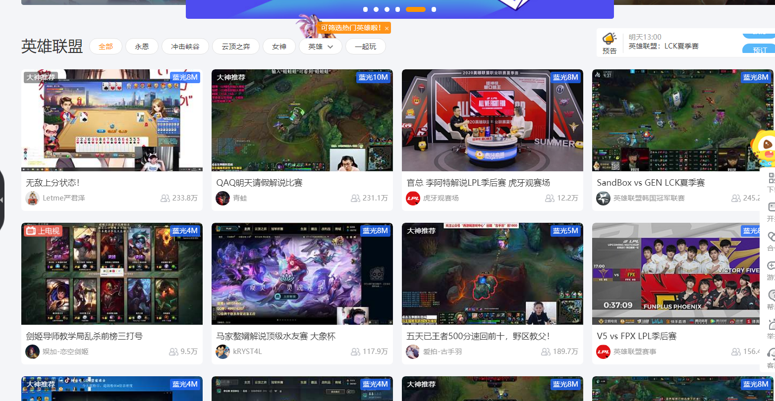
Task: Close the 可筛选热门英雄啦 tooltip
Action: point(387,28)
